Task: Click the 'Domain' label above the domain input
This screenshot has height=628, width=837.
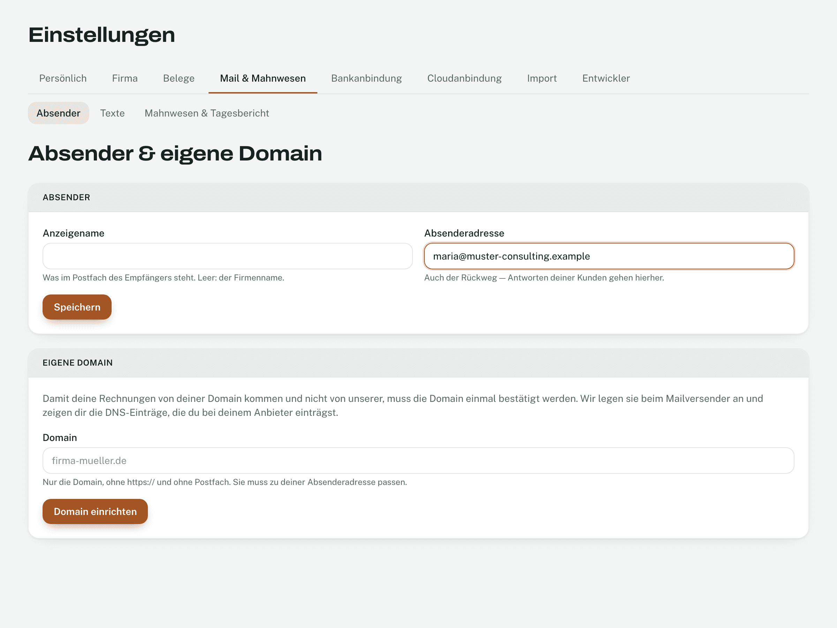Action: click(x=60, y=438)
